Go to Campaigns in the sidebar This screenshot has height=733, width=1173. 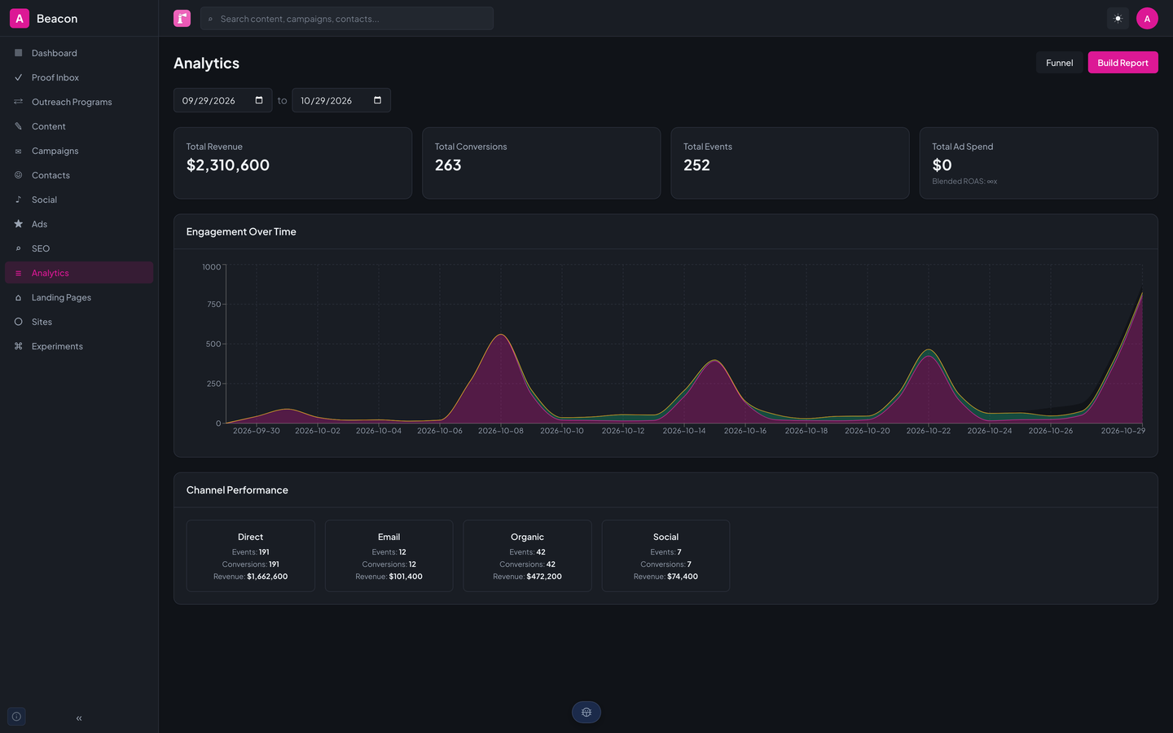79,151
